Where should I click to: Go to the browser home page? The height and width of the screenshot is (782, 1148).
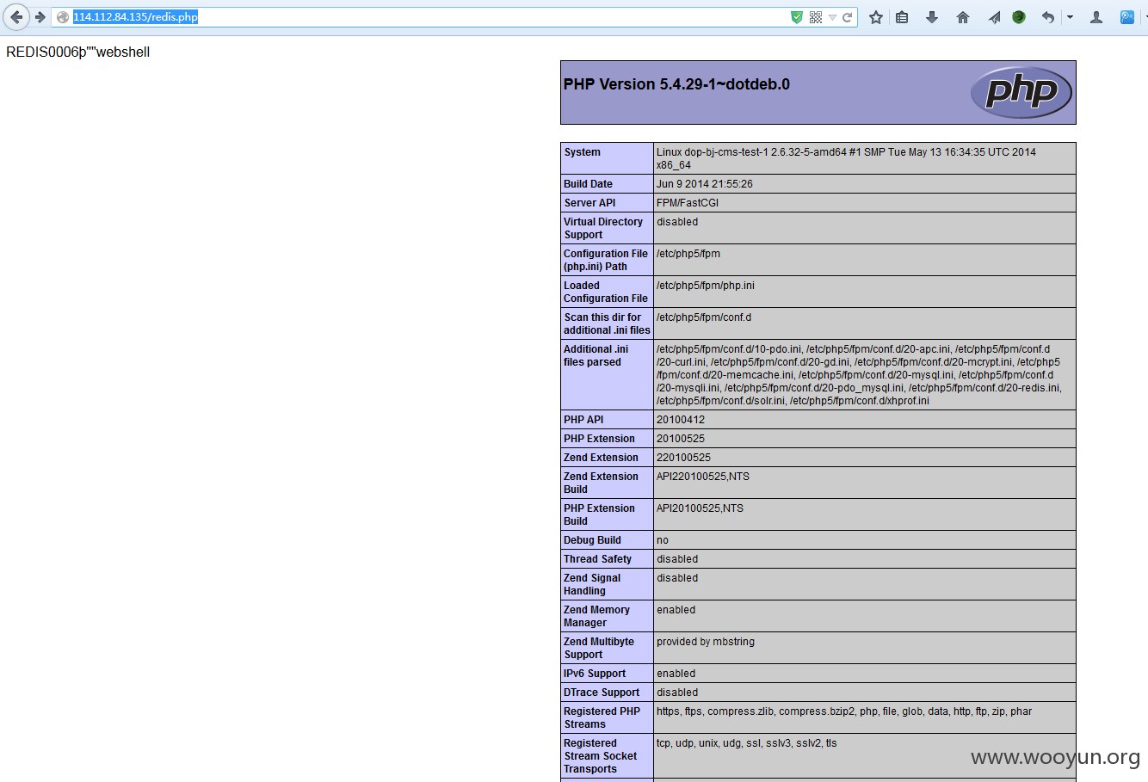point(963,17)
